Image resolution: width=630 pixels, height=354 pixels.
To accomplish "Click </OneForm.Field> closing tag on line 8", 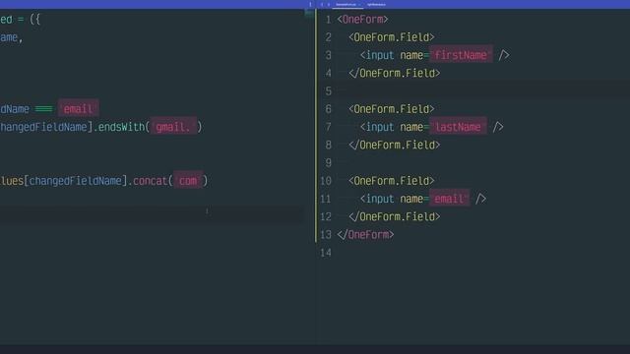I will 395,145.
